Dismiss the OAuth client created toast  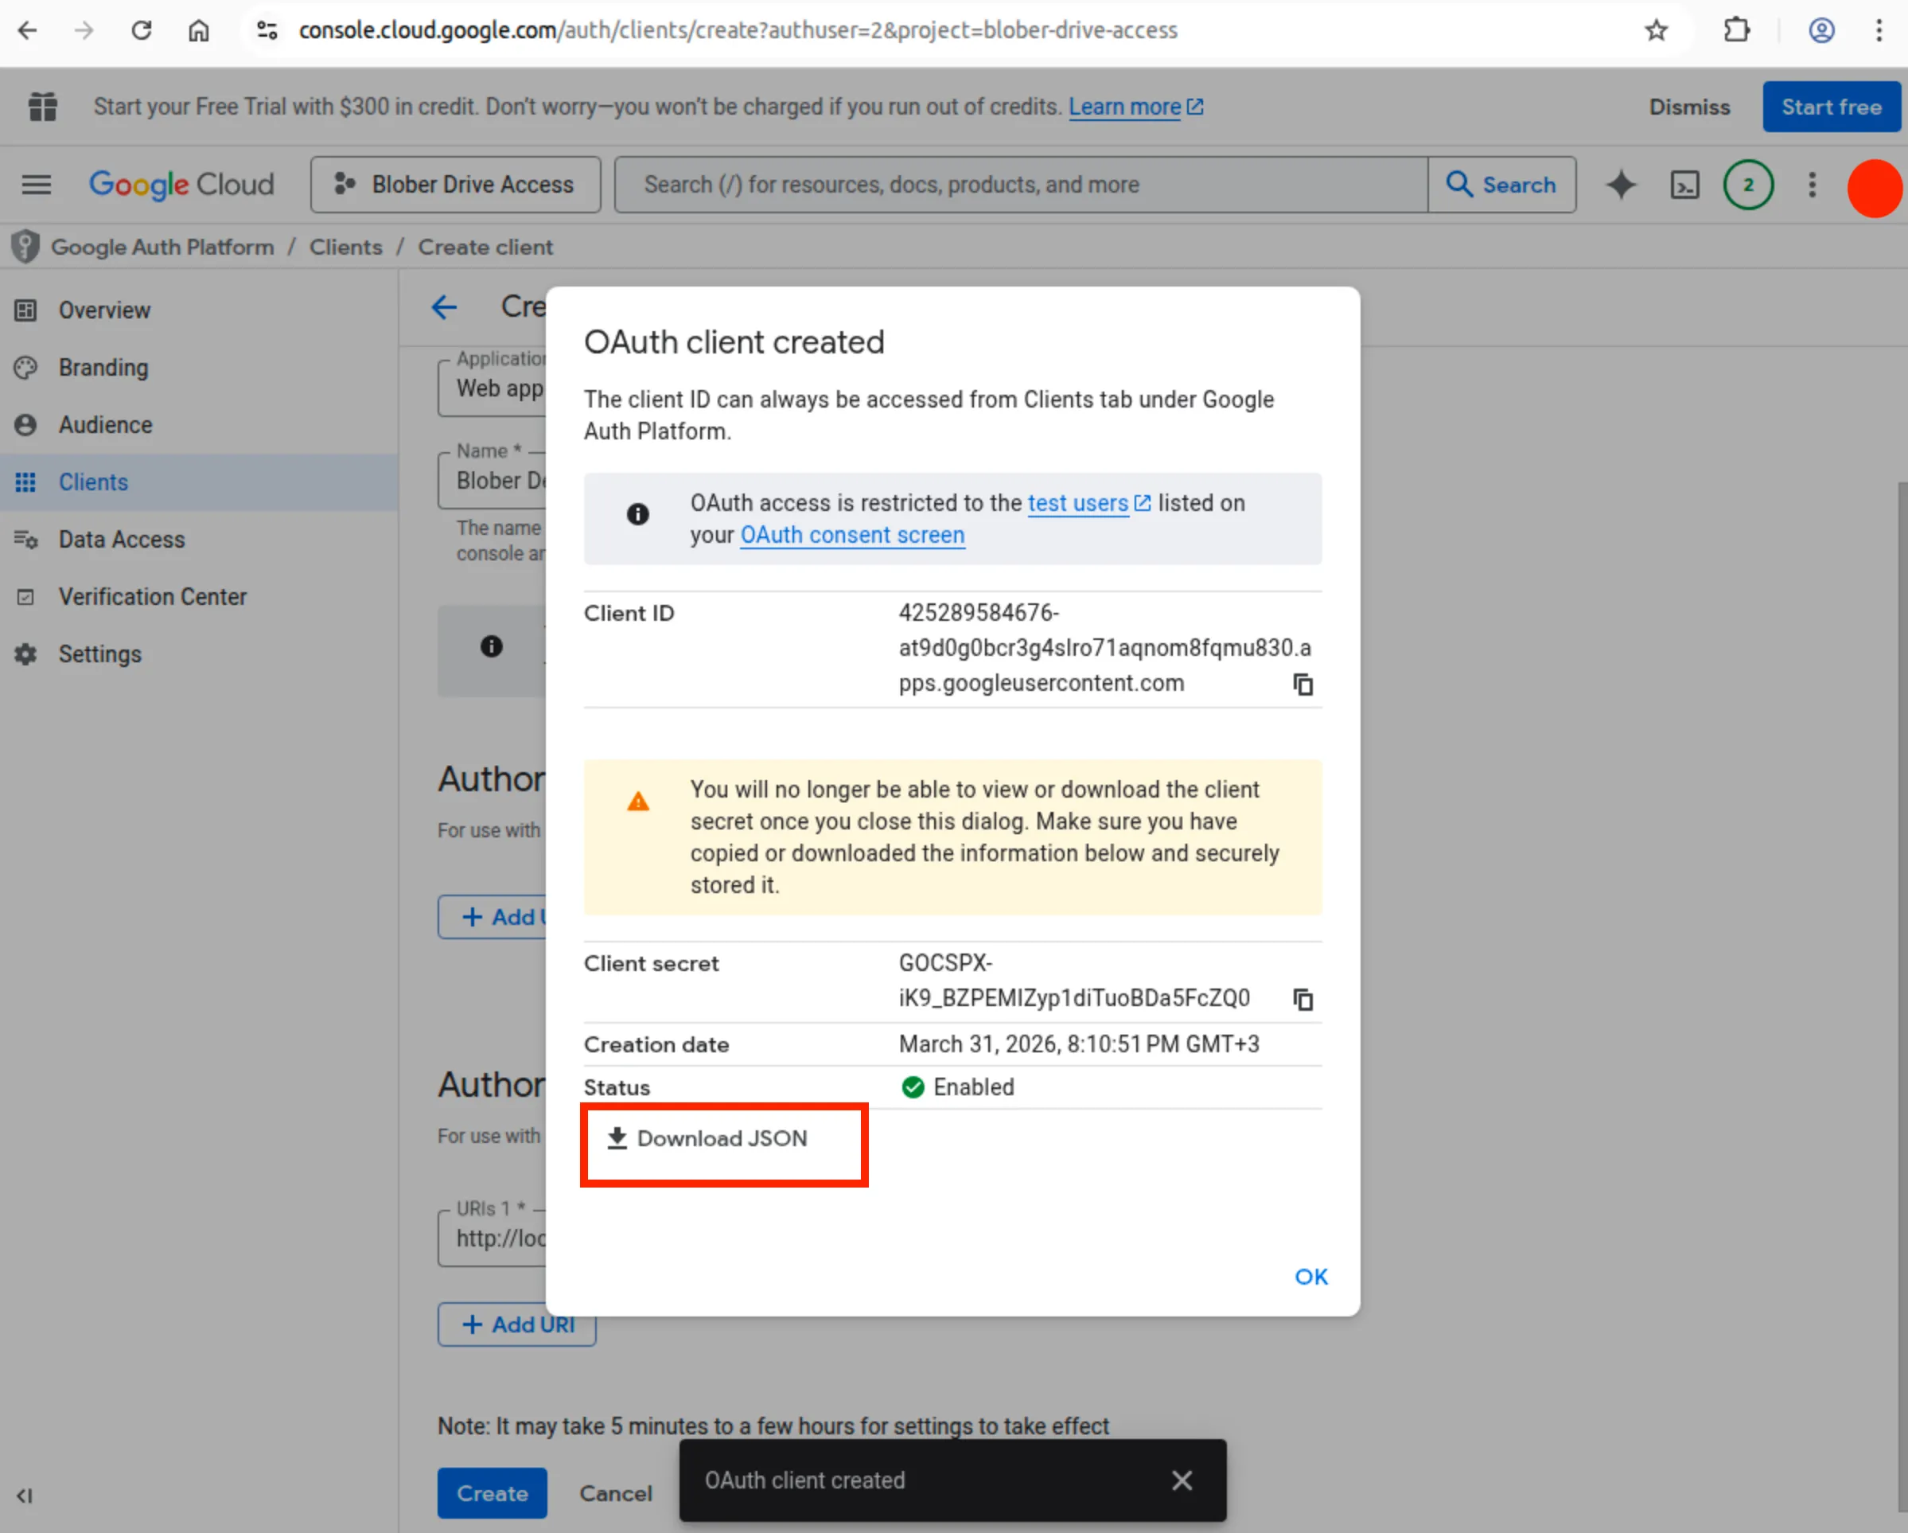click(1182, 1480)
